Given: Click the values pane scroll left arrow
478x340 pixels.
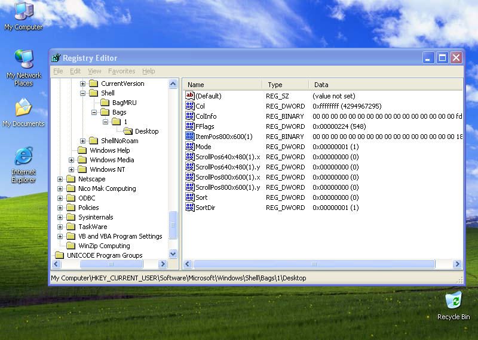Looking at the screenshot, I should coord(188,264).
